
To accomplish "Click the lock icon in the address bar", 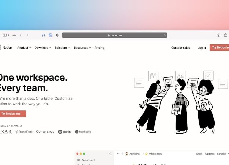I will pyautogui.click(x=109, y=35).
